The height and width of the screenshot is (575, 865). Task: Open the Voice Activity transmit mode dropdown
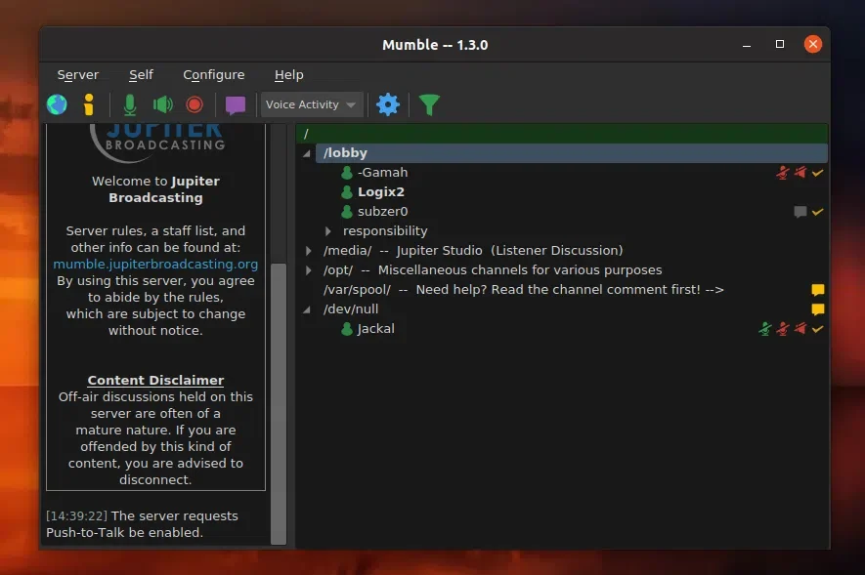point(311,104)
